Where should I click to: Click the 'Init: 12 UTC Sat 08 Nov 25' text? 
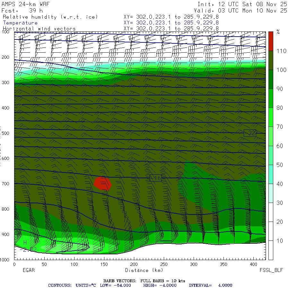tap(242, 4)
